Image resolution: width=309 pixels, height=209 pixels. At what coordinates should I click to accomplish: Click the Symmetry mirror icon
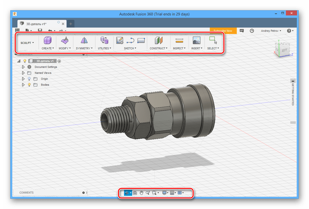pyautogui.click(x=84, y=40)
